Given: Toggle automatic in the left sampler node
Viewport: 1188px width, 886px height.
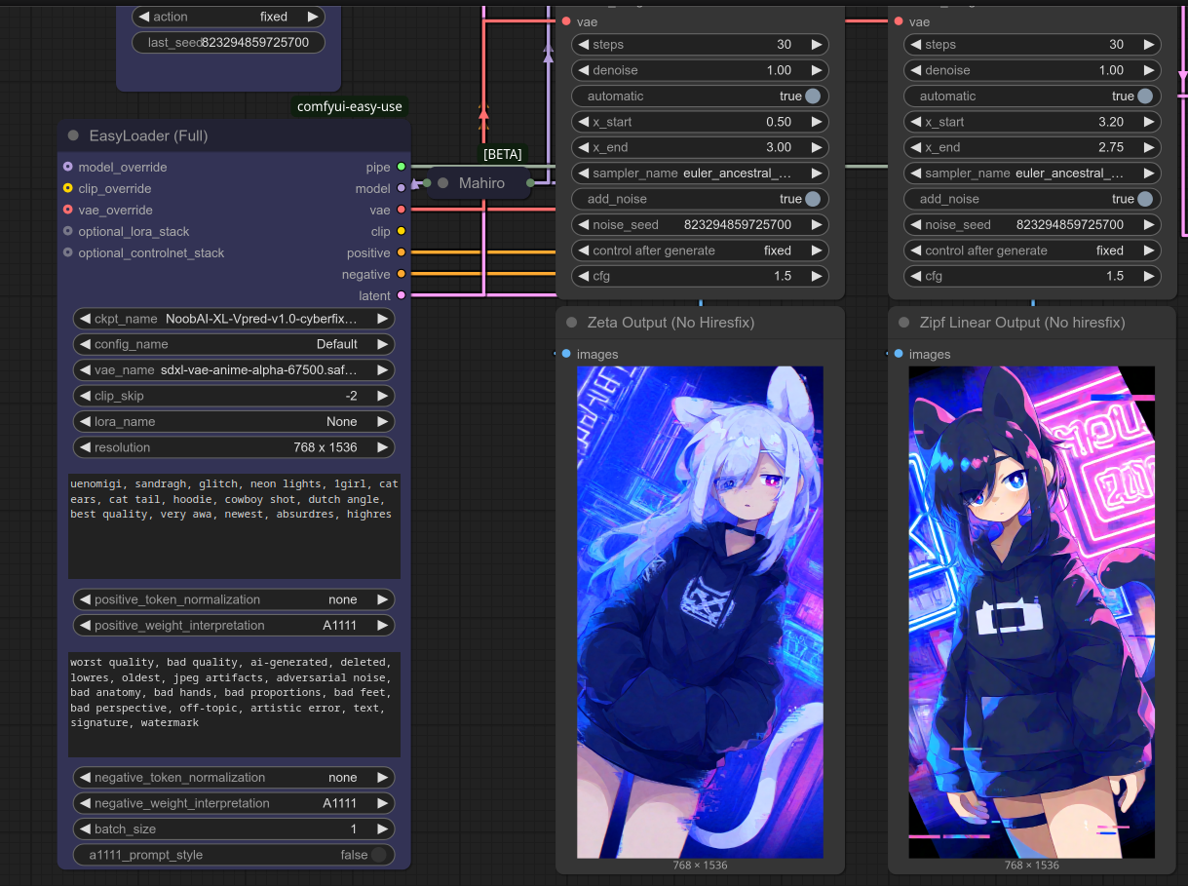Looking at the screenshot, I should point(812,96).
